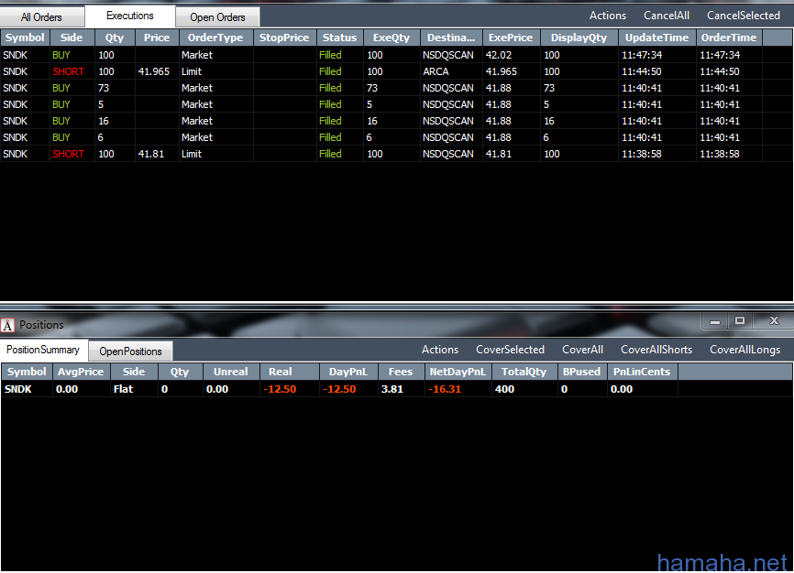
Task: Click the CancelSelected button
Action: pos(744,16)
